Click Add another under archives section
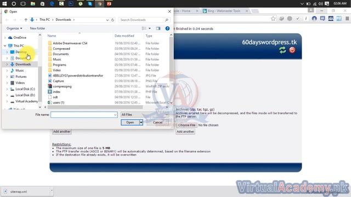 click(x=185, y=131)
